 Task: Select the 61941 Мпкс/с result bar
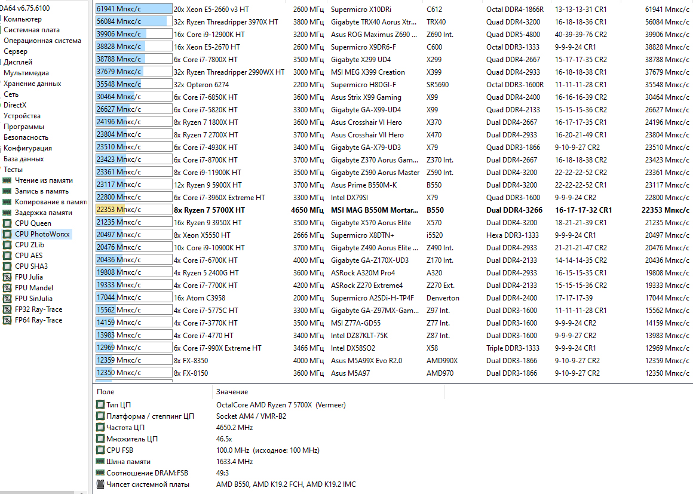pyautogui.click(x=134, y=9)
